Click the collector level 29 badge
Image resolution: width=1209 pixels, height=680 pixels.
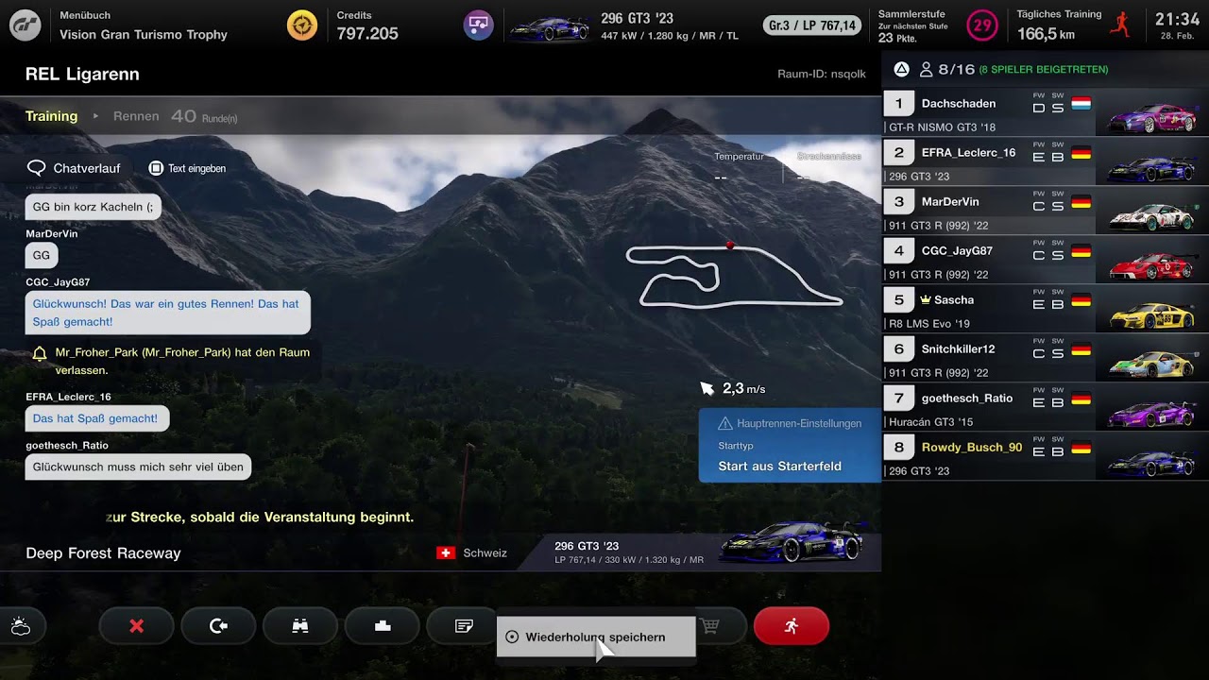point(982,25)
